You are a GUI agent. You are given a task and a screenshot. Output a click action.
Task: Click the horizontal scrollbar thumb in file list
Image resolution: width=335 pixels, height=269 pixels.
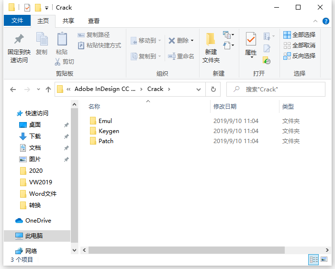coord(187,250)
